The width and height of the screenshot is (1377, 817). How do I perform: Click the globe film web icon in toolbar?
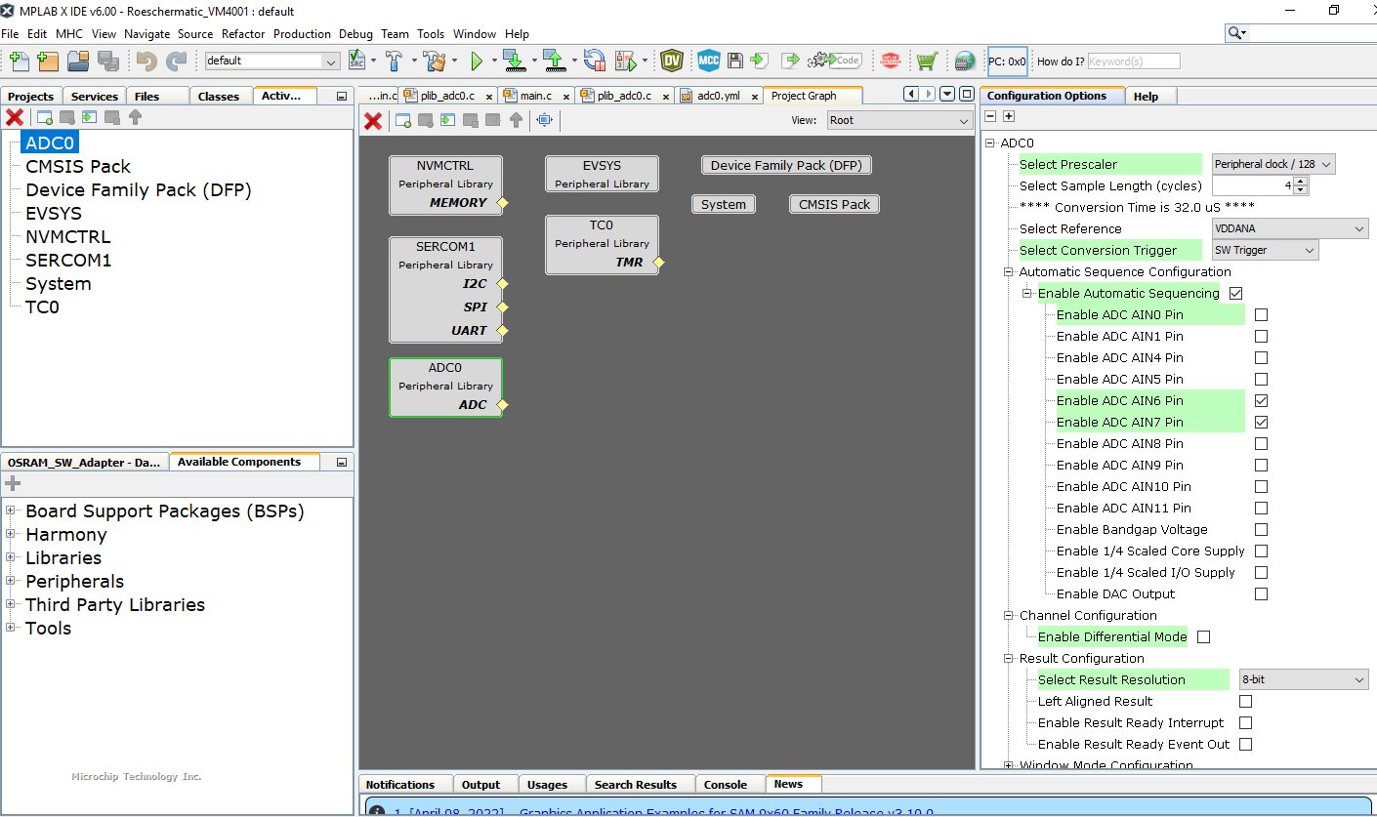(x=965, y=61)
